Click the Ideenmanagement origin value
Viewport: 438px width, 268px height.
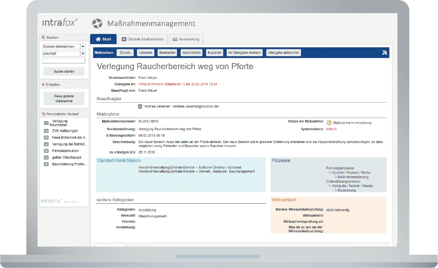click(x=152, y=216)
